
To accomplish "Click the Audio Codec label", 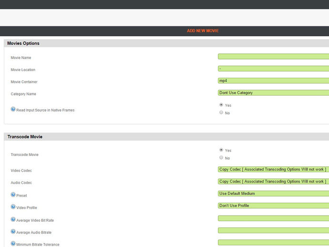I will [x=21, y=183].
